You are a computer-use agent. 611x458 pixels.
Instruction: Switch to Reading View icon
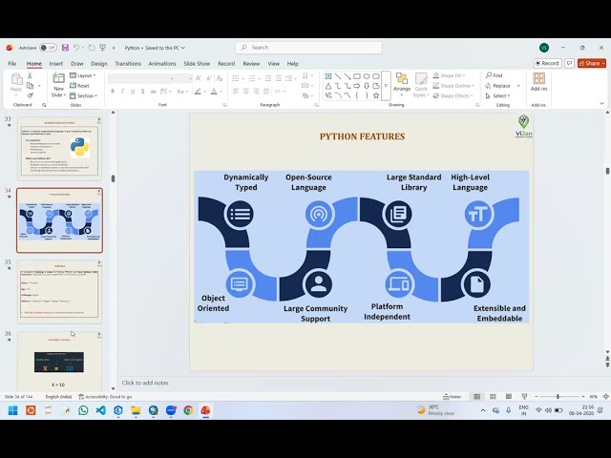point(509,397)
